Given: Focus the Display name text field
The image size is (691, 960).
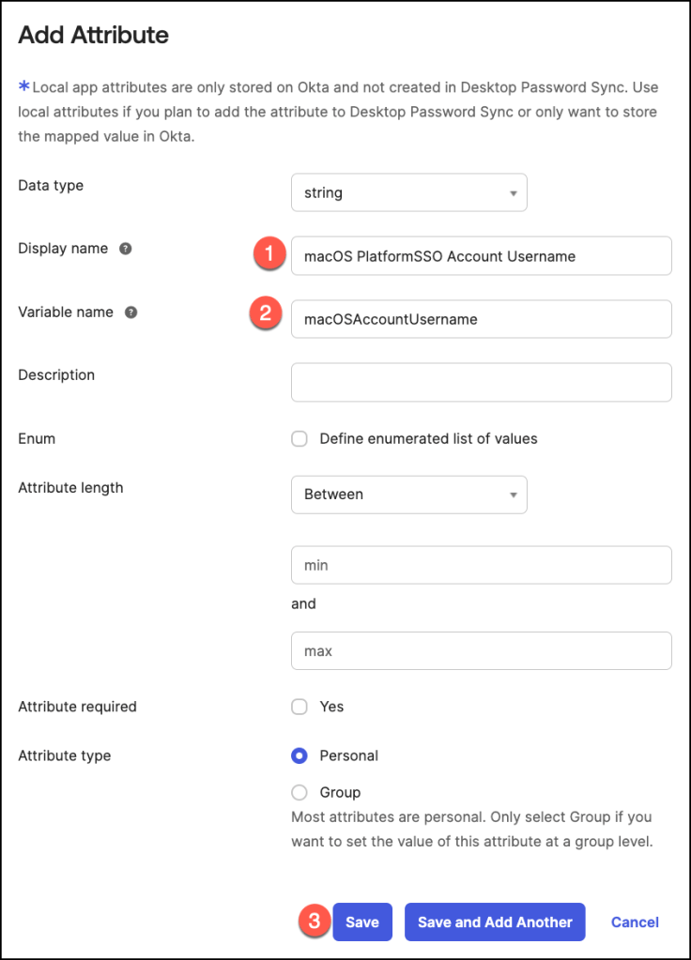Looking at the screenshot, I should pyautogui.click(x=482, y=256).
